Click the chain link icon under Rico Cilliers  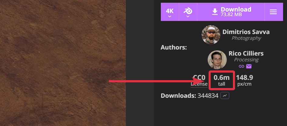(x=241, y=66)
